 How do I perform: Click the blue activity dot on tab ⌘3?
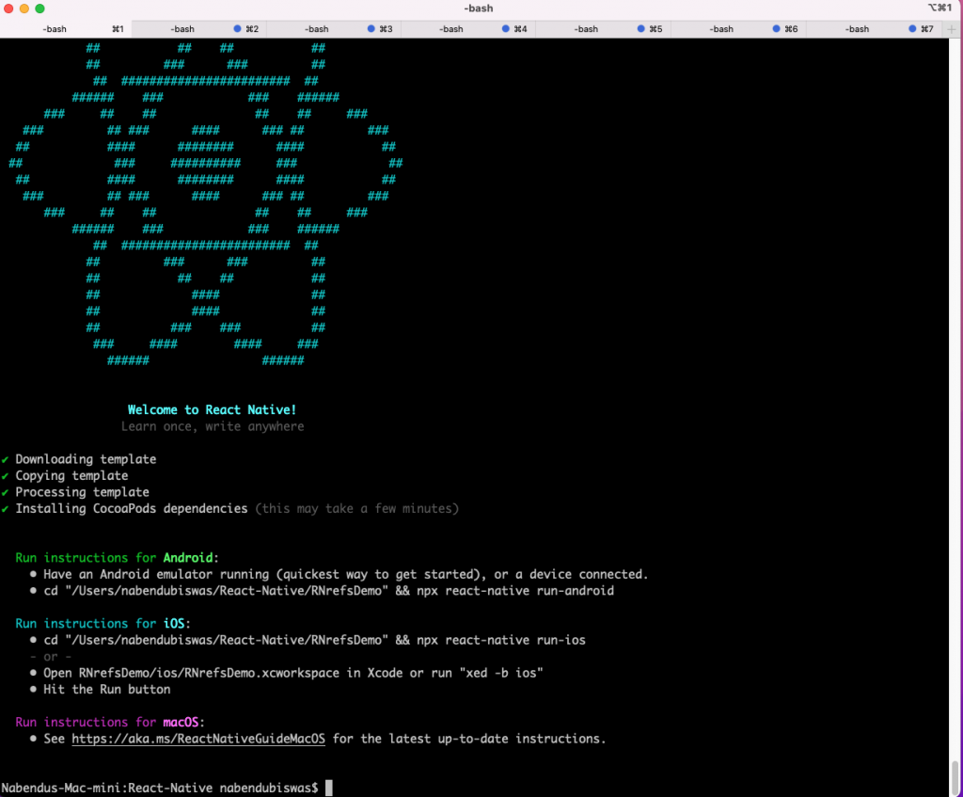pyautogui.click(x=371, y=29)
